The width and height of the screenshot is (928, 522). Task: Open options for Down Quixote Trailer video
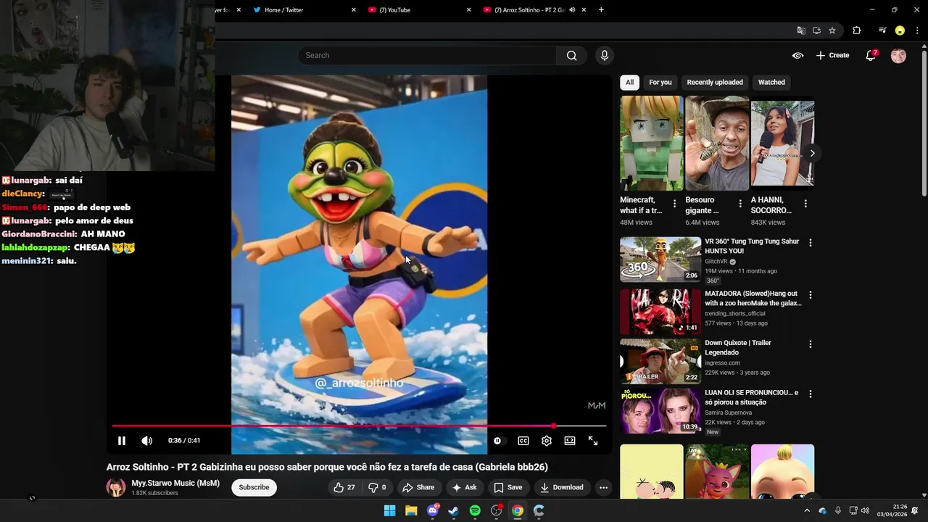(810, 344)
